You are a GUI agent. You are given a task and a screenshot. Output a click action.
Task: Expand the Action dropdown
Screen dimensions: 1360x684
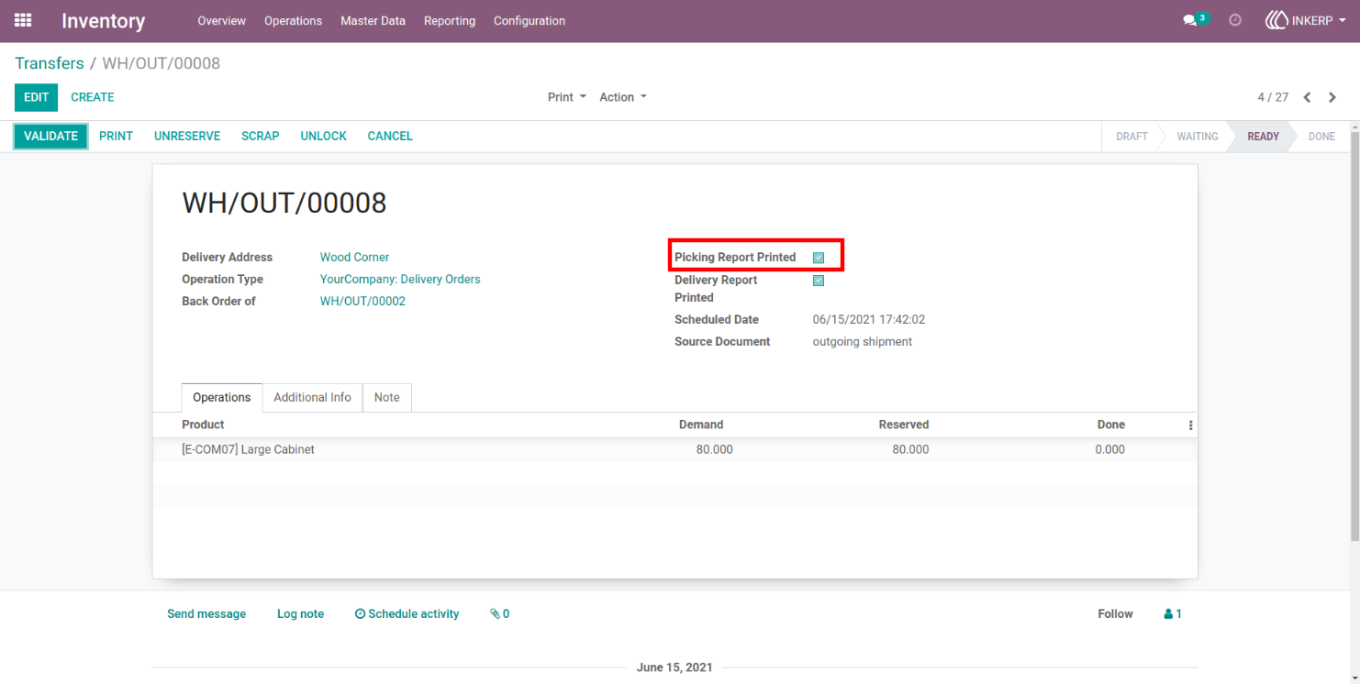[623, 97]
